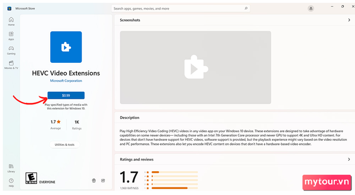Minimize the Microsoft Store window
Image resolution: width=355 pixels, height=195 pixels.
click(332, 7)
